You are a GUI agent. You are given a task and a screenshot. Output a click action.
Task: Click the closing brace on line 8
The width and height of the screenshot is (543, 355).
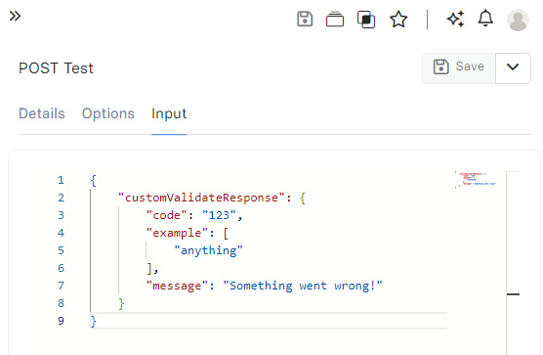coord(121,304)
